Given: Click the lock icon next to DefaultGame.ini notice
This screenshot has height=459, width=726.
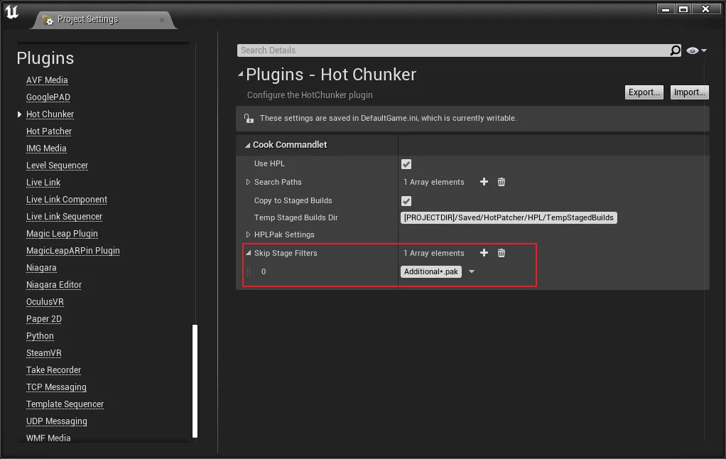Looking at the screenshot, I should pos(248,119).
